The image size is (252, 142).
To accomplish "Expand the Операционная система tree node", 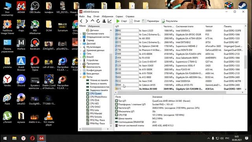I will click(x=81, y=37).
